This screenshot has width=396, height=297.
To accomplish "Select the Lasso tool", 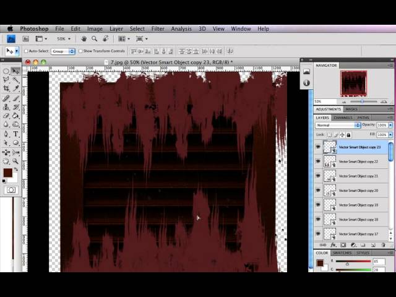I will pos(6,80).
